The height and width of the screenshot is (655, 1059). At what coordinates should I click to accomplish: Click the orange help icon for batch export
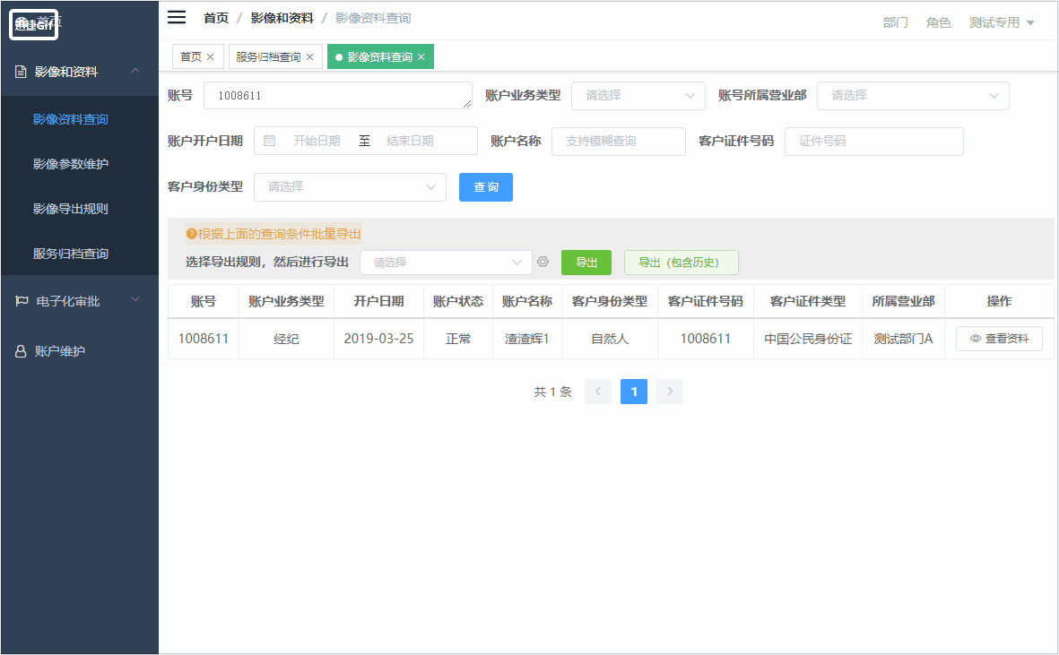191,234
